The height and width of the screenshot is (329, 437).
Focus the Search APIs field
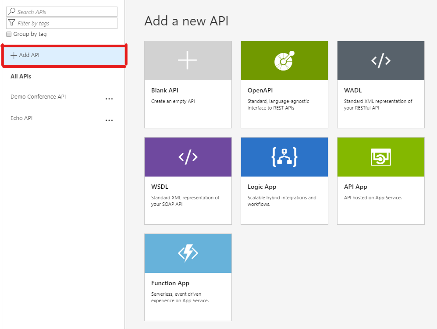[66, 12]
